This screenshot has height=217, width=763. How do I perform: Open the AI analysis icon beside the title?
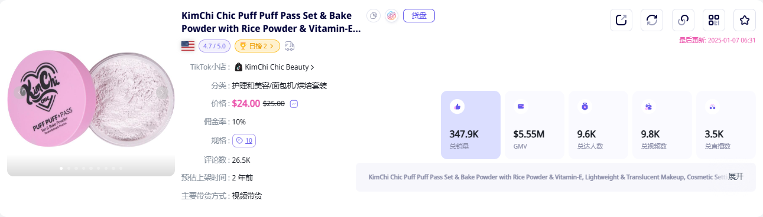coord(391,16)
